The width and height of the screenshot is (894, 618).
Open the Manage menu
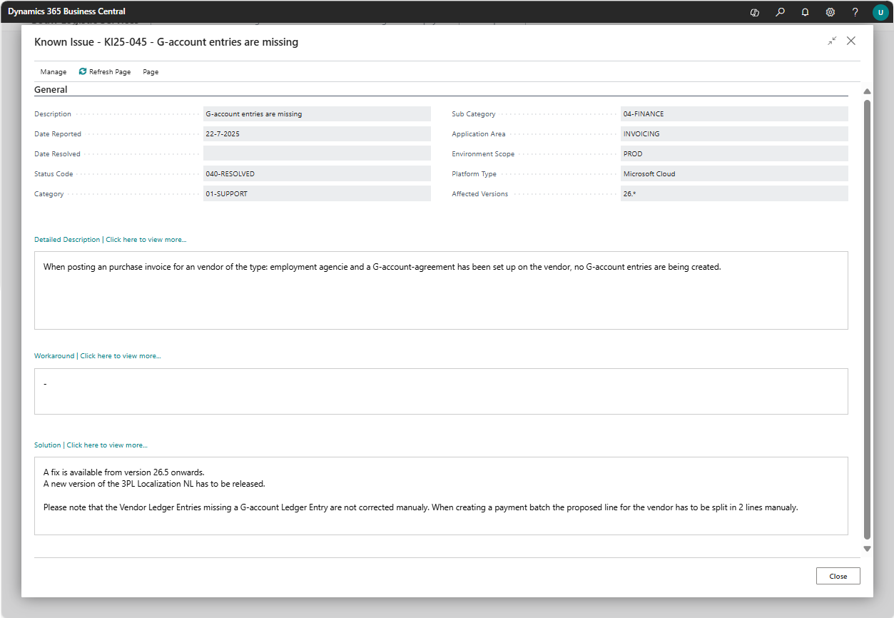tap(54, 72)
